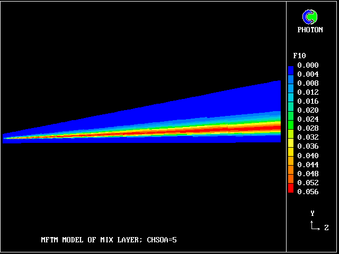
Task: Click the Y axis label
Action: click(x=313, y=213)
